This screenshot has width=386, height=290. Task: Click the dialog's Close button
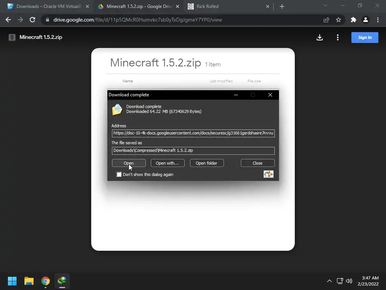(x=258, y=163)
